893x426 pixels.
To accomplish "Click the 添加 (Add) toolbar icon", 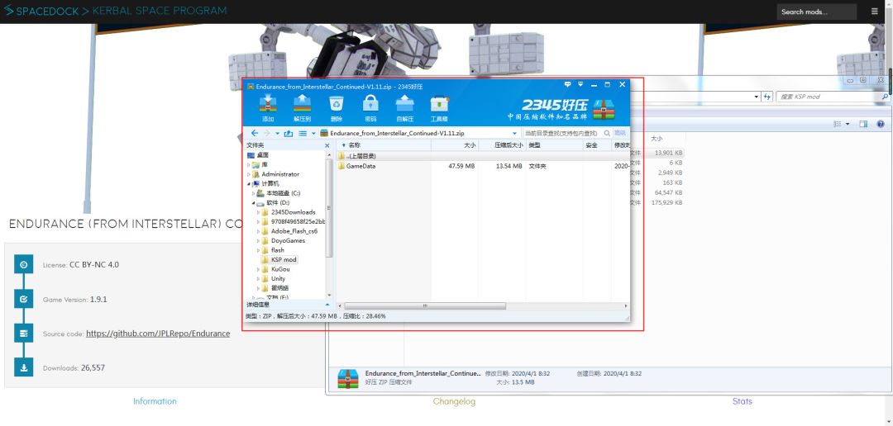I will pyautogui.click(x=268, y=103).
